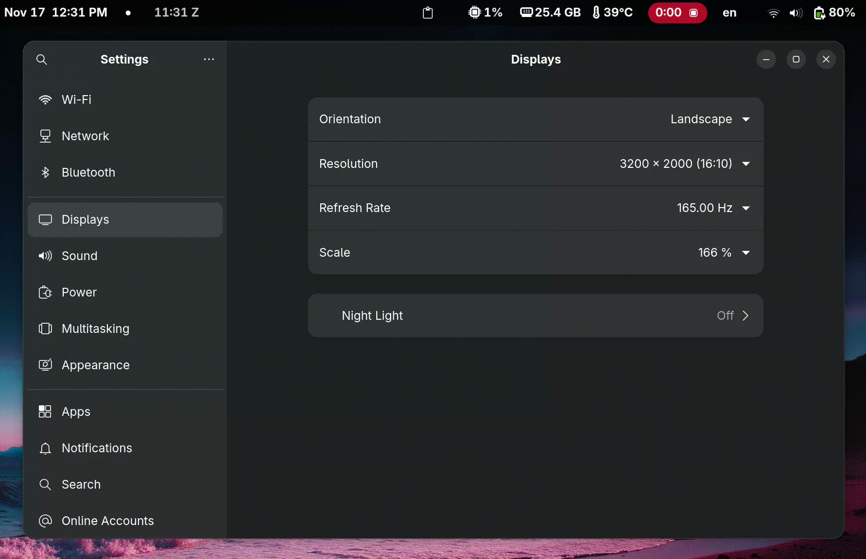
Task: Open the Scale 166 % dropdown
Action: [536, 252]
